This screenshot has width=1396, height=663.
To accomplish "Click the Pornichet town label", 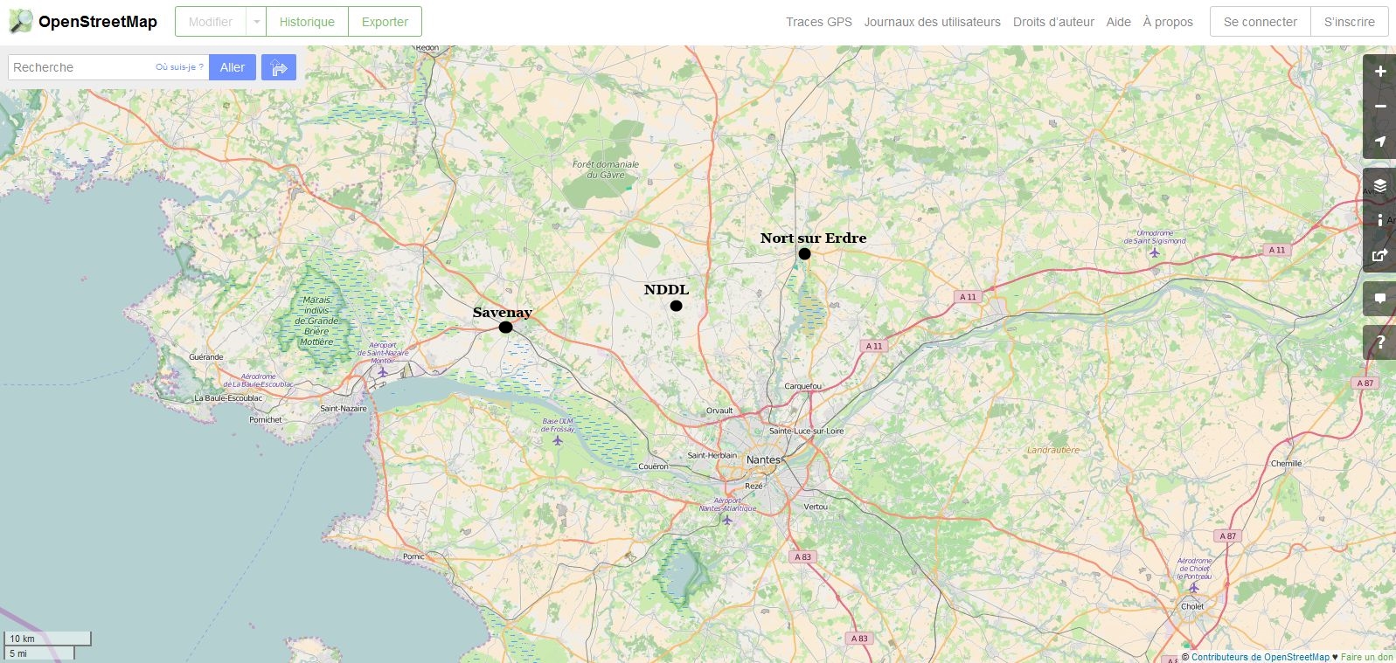I will point(266,420).
